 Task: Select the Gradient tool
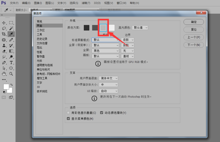(x=11, y=51)
